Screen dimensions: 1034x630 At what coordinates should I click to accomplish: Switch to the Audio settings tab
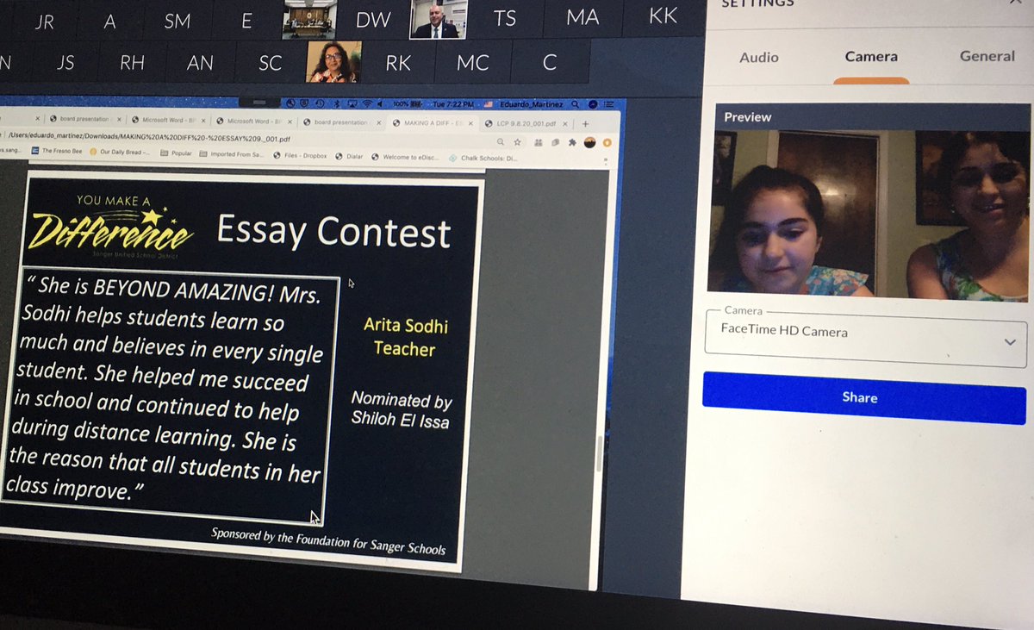click(758, 58)
